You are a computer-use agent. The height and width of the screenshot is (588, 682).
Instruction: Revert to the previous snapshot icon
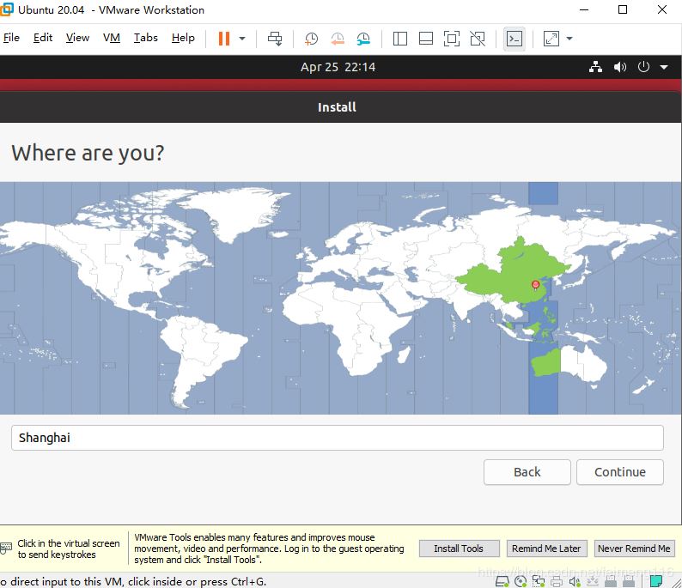[338, 39]
